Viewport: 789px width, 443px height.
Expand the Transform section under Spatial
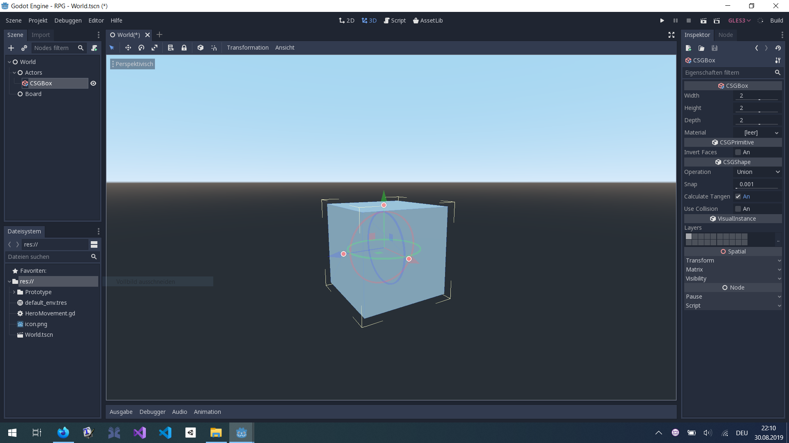click(733, 260)
